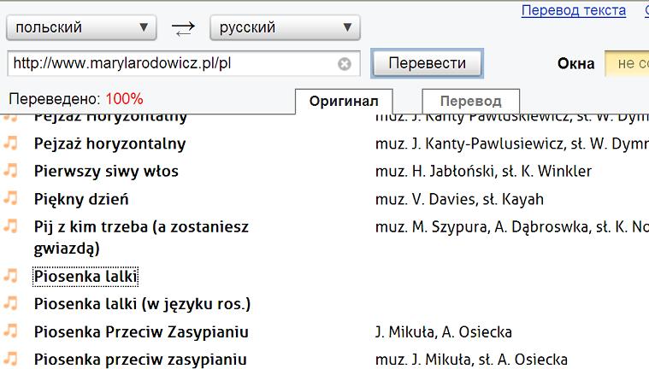649x369 pixels.
Task: Click the music note icon beside Pierwszy siwy włos
Action: click(x=11, y=171)
